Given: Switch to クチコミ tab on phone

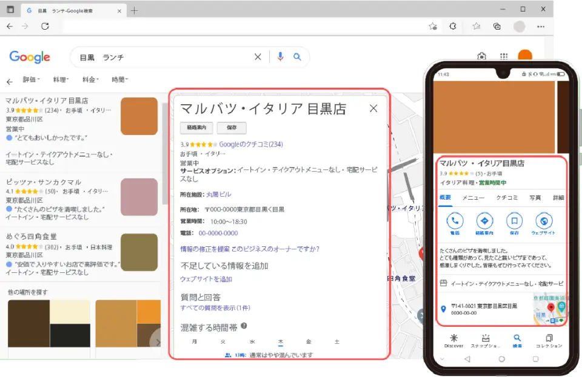Looking at the screenshot, I should point(507,198).
